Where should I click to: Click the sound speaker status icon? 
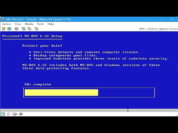pos(20,114)
